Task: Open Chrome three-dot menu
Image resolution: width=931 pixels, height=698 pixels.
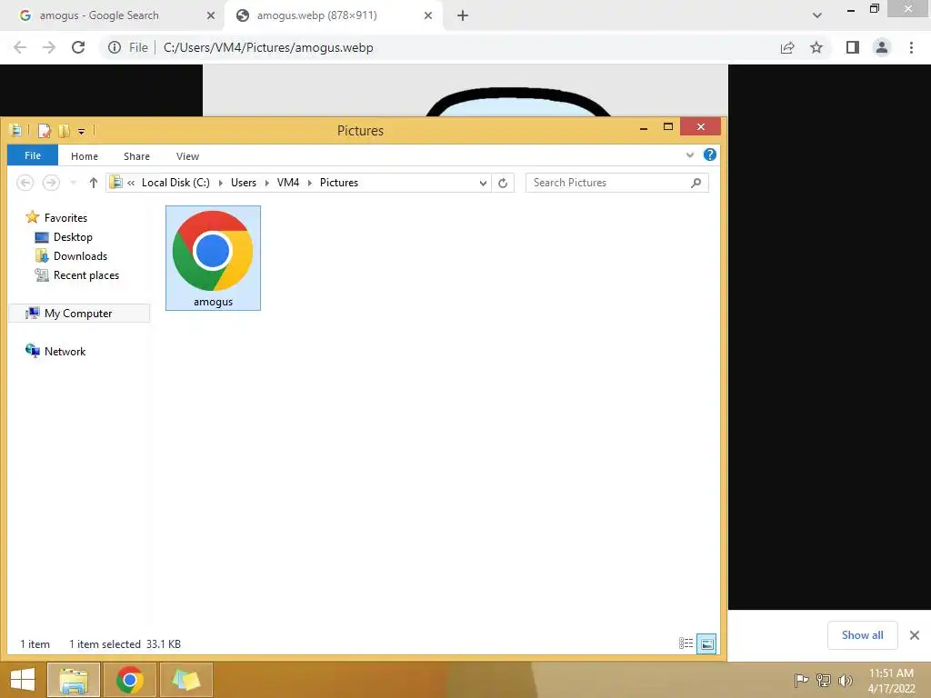Action: click(x=911, y=47)
